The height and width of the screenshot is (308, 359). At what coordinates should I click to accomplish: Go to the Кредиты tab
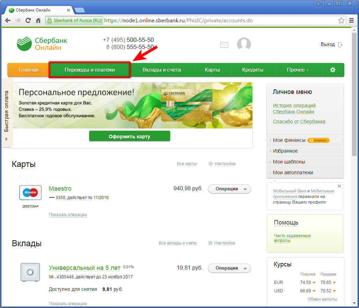tap(252, 70)
